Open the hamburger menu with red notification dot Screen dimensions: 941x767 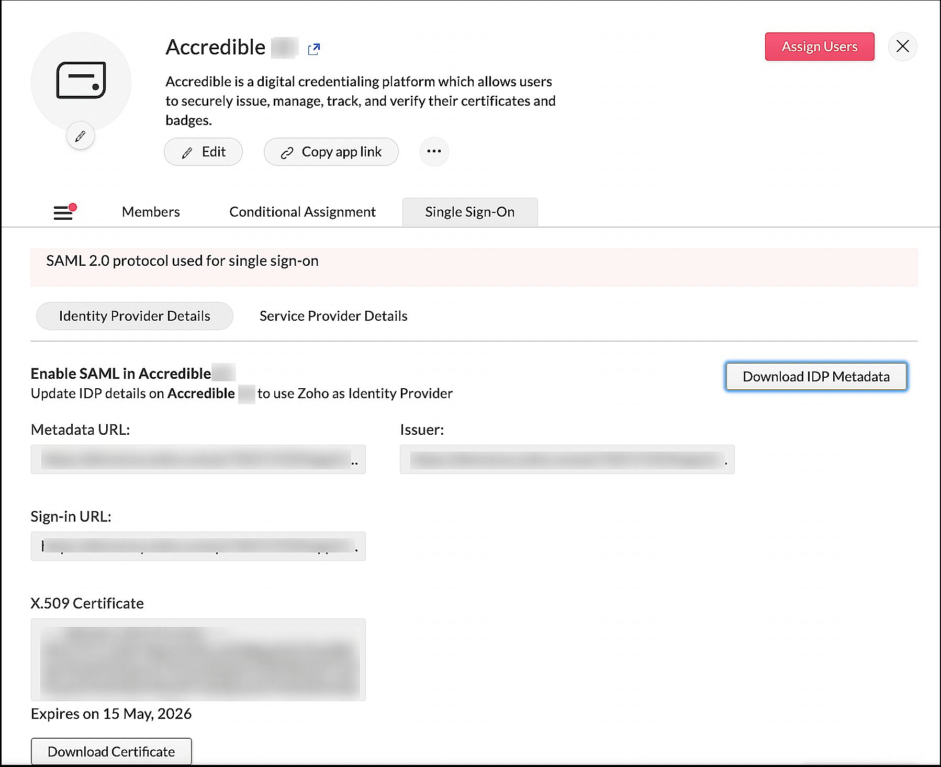65,212
